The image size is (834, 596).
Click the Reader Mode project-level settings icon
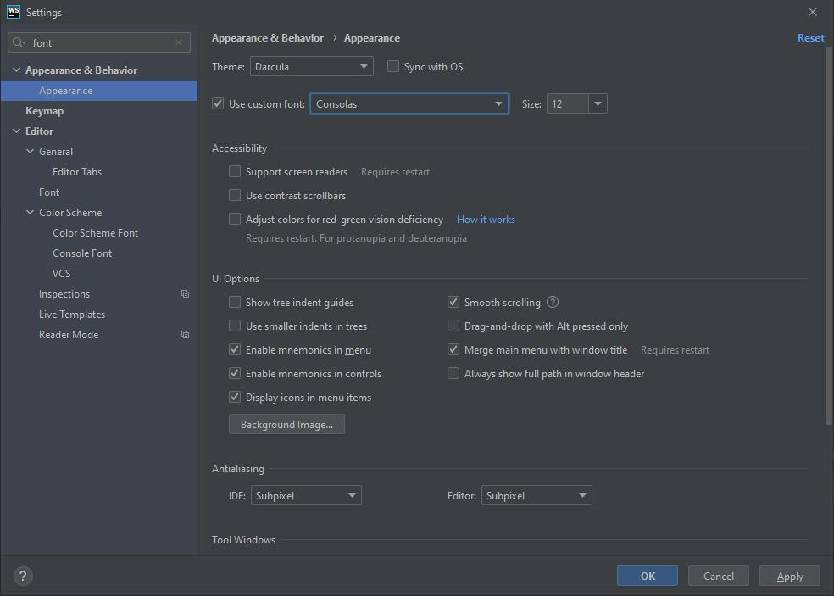click(x=185, y=335)
